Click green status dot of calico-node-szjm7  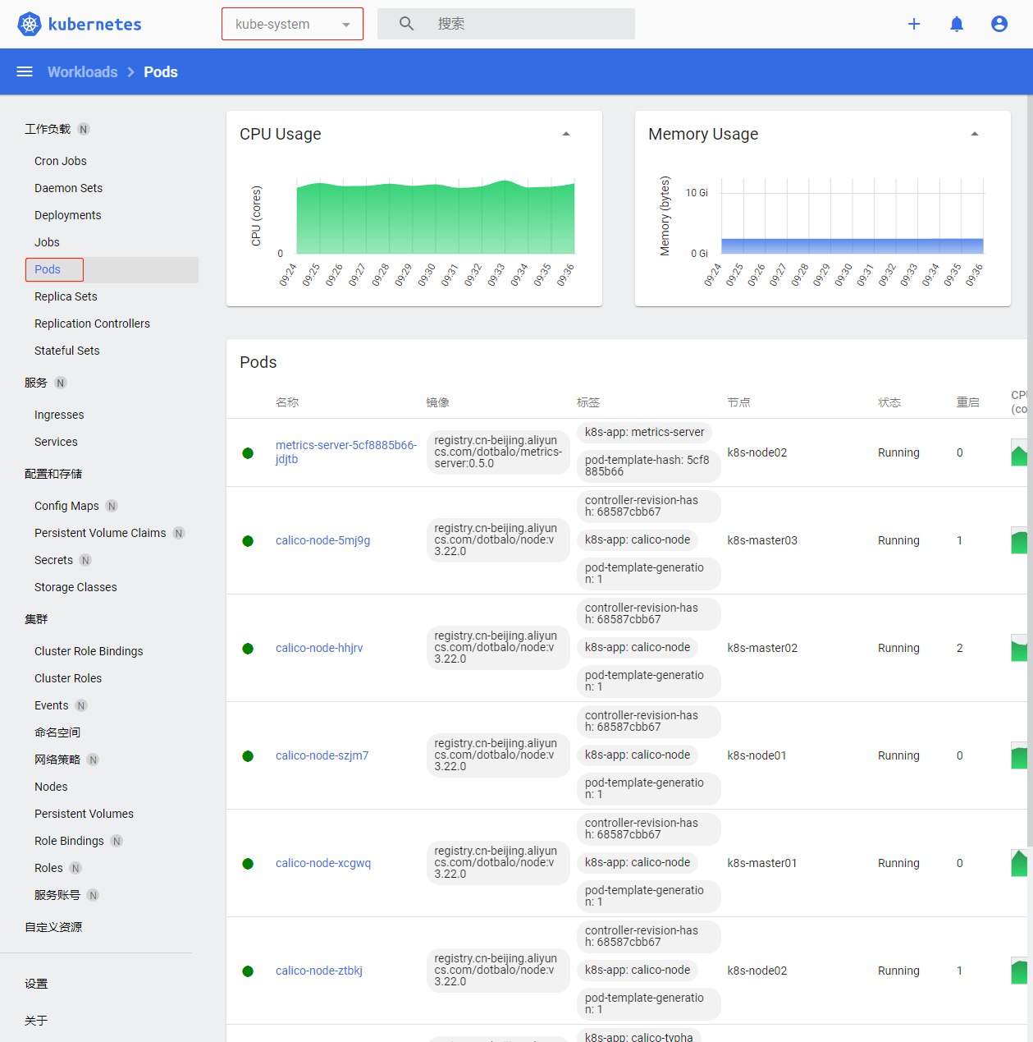[248, 756]
